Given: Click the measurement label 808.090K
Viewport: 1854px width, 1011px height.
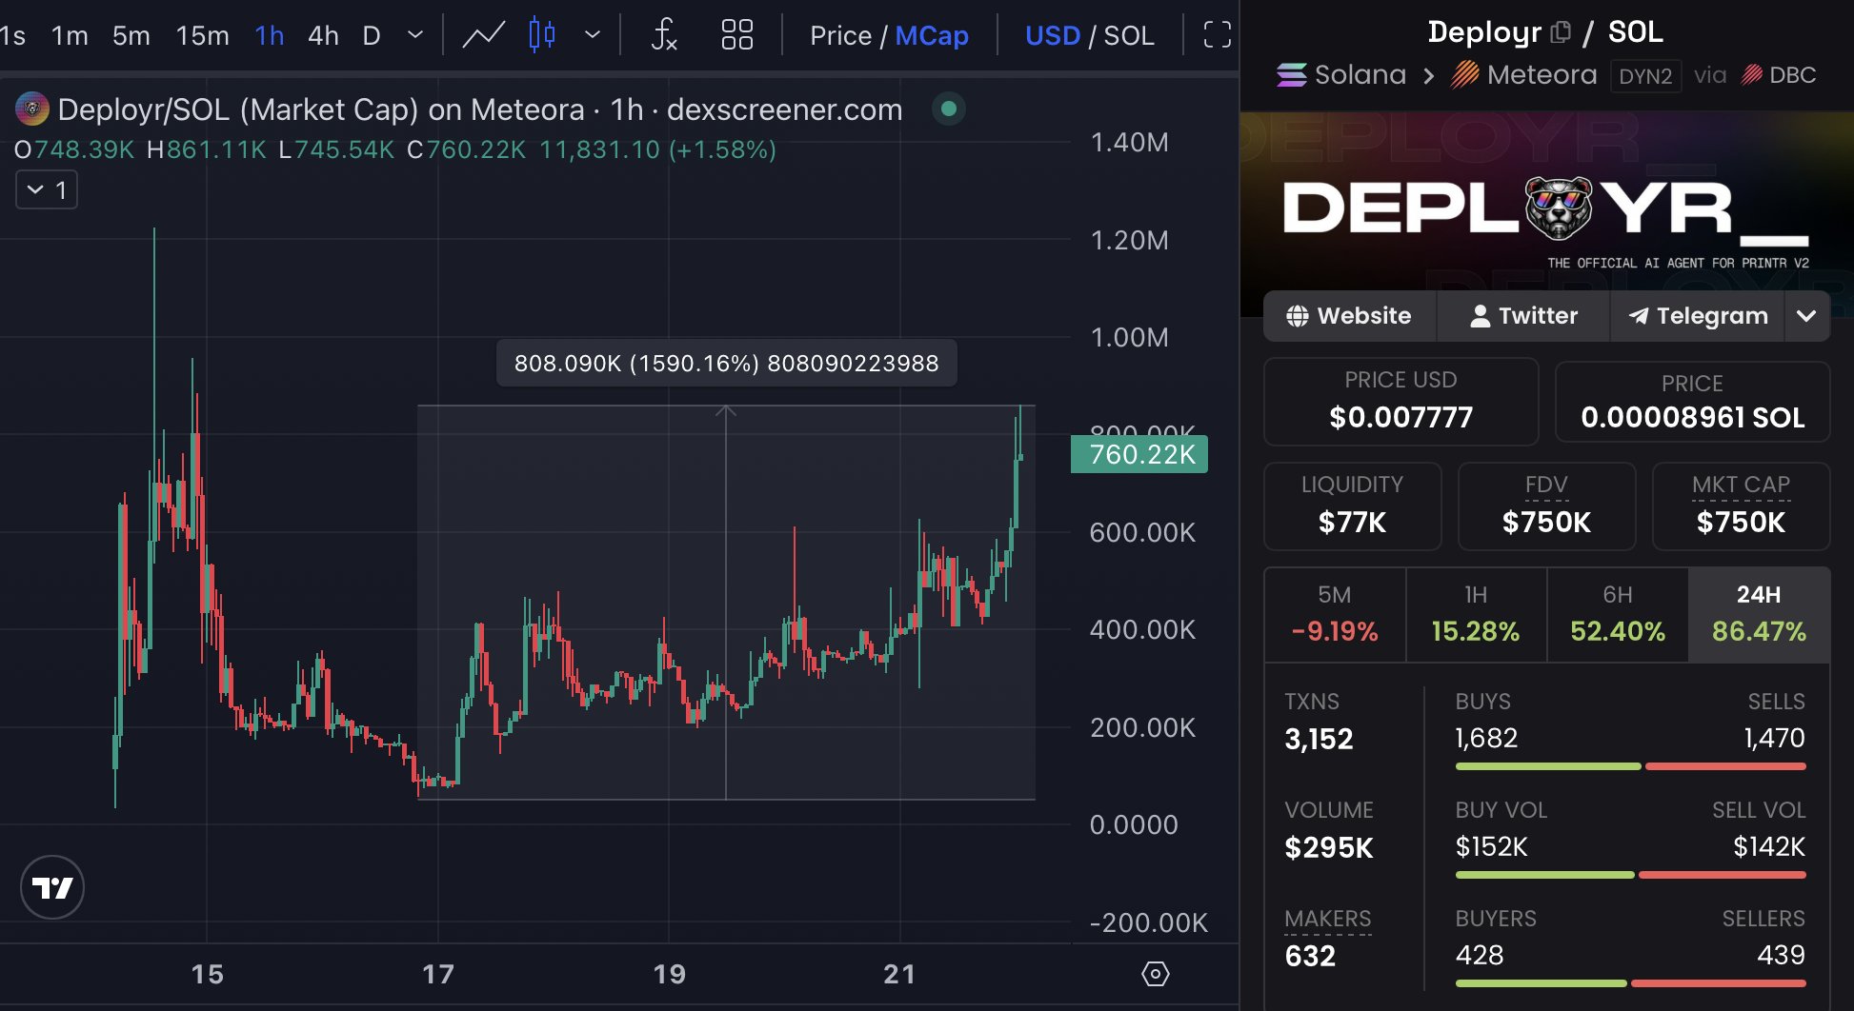Looking at the screenshot, I should coord(726,363).
